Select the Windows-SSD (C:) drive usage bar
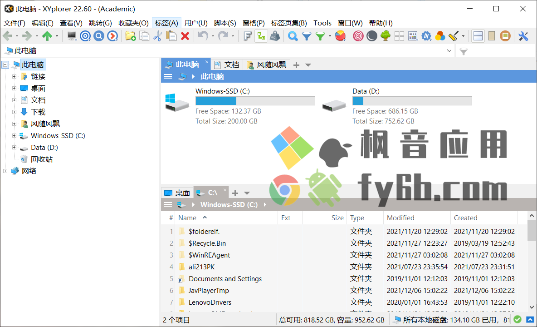Screen dimensions: 537x327 tap(255, 101)
